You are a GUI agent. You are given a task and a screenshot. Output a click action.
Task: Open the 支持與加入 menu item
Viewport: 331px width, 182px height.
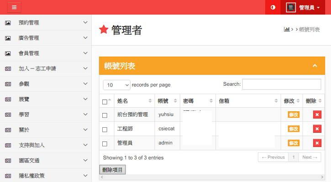coord(46,145)
